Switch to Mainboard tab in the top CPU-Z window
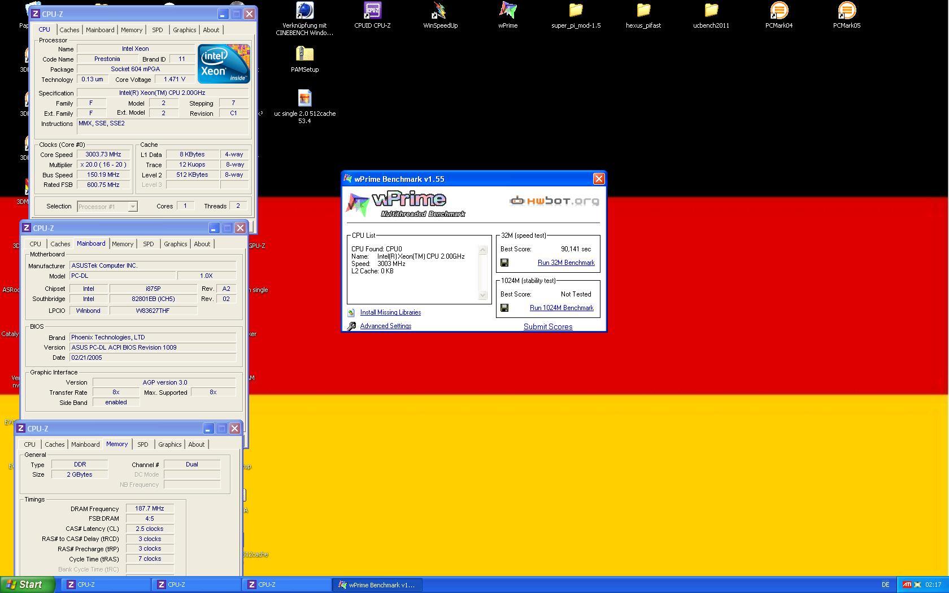Screen dimensions: 949x593 (x=100, y=30)
